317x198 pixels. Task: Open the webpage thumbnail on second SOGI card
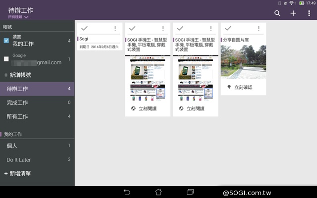click(x=196, y=78)
